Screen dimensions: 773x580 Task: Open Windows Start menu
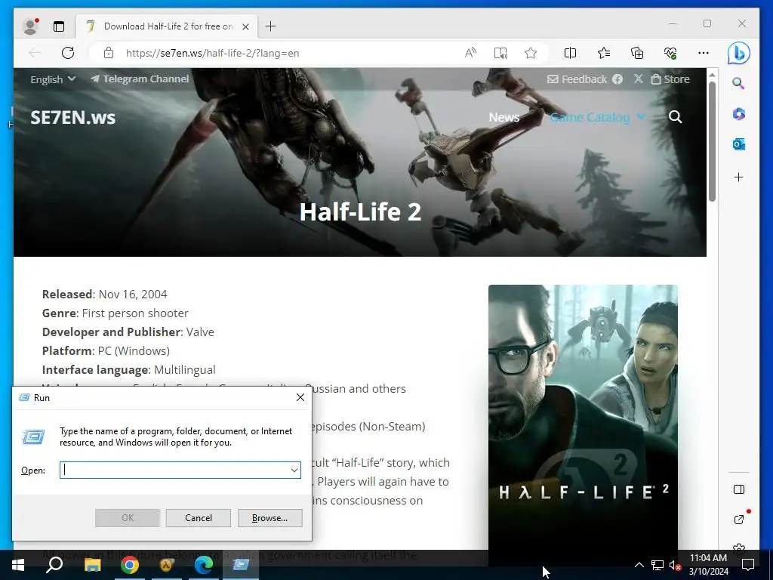pyautogui.click(x=18, y=565)
